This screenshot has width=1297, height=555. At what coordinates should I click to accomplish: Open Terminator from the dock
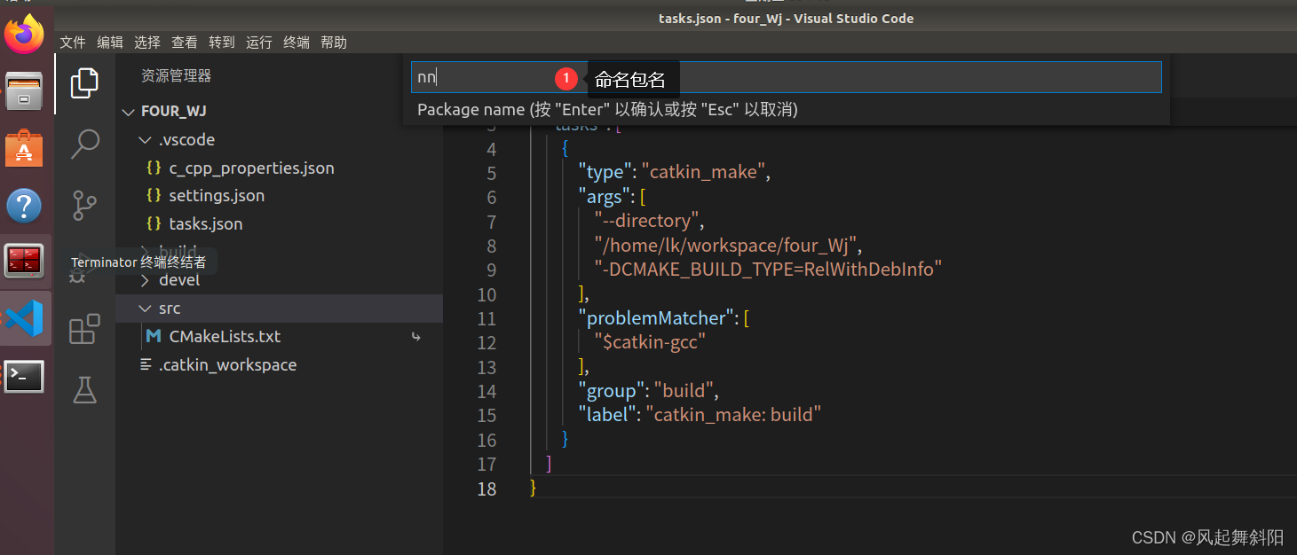(x=24, y=262)
